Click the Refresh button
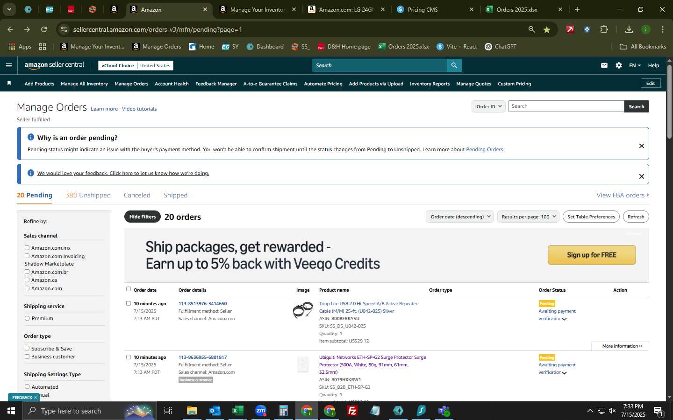Viewport: 673px width, 420px height. tap(636, 217)
